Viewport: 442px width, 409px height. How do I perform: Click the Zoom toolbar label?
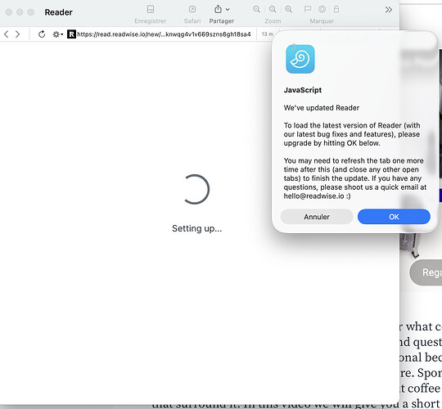(x=273, y=21)
